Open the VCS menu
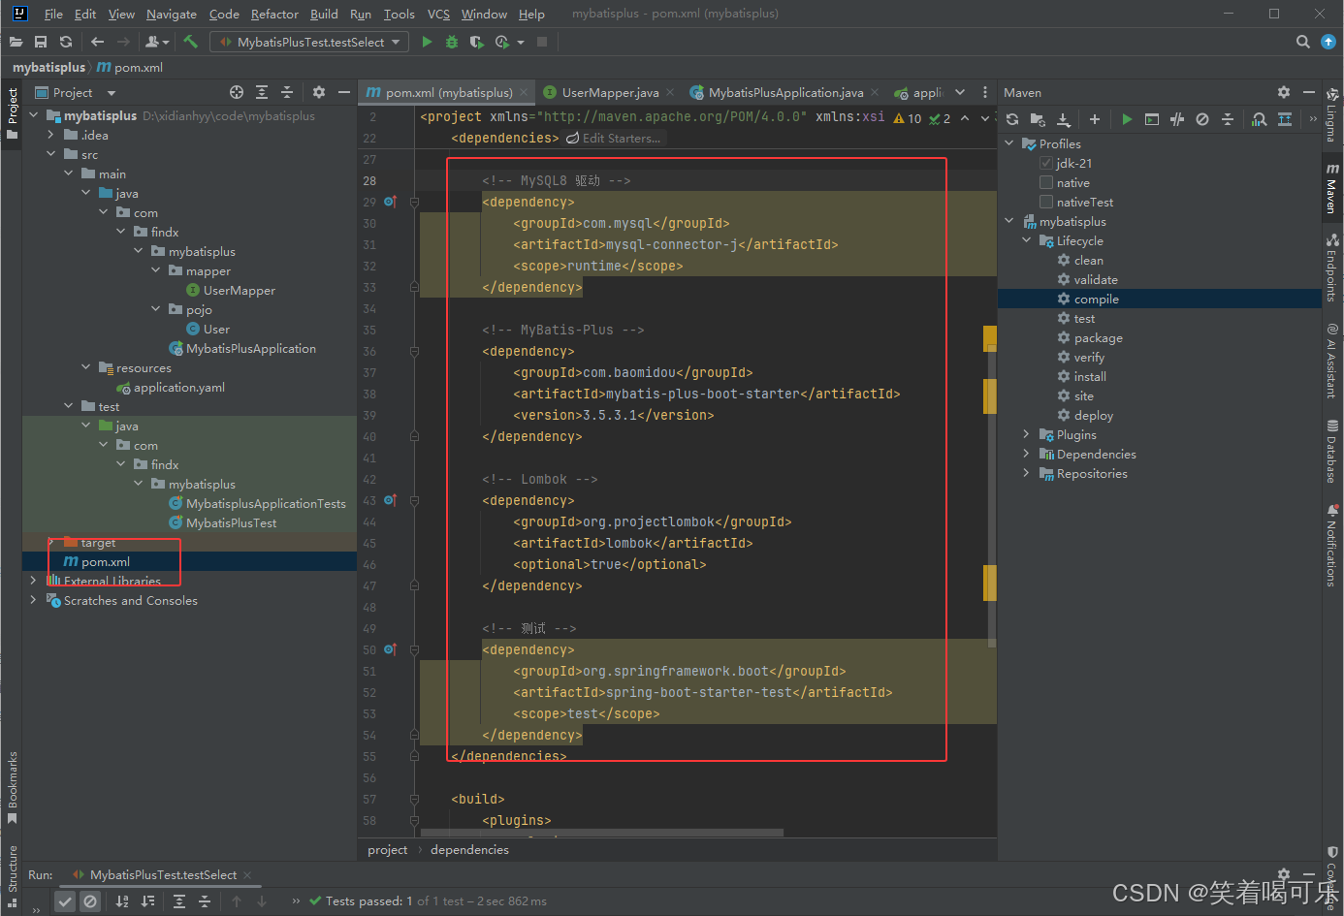 pyautogui.click(x=438, y=14)
